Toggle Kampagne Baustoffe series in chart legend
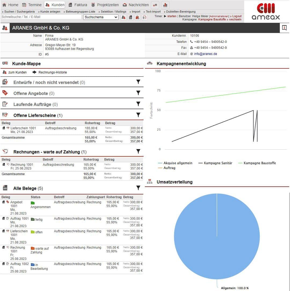Image resolution: width=290 pixels, height=291 pixels. coord(257,163)
